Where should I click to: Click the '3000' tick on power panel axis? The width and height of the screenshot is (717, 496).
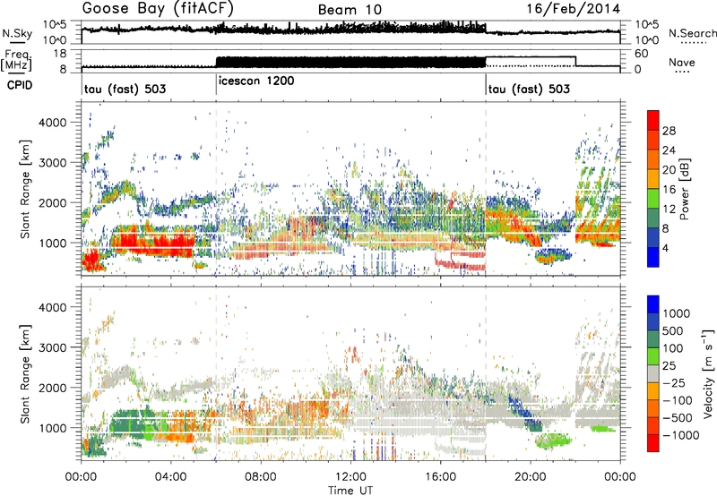(x=53, y=163)
